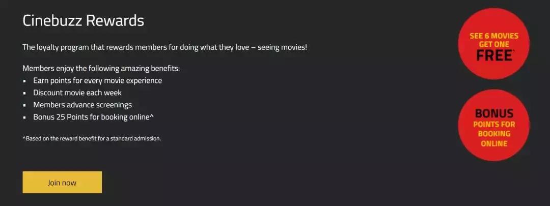This screenshot has height=206, width=550.
Task: Click the footnote about standard admission
Action: click(92, 138)
